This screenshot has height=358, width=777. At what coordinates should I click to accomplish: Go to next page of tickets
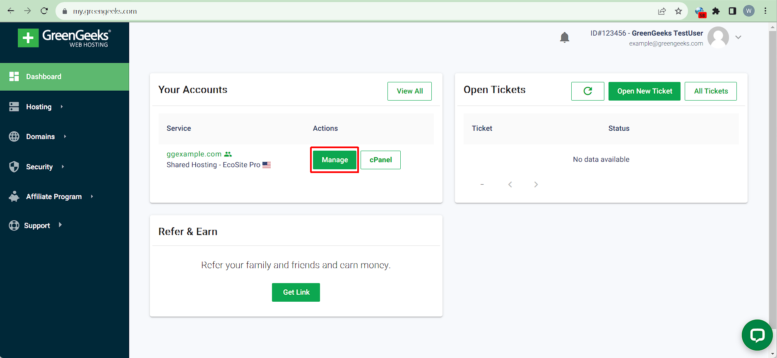click(x=536, y=185)
